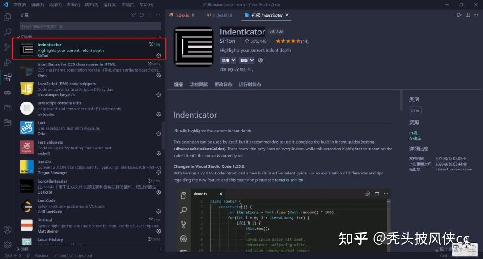
Task: Open the 功能贡献 (Feature Contributions) tab
Action: coord(199,85)
